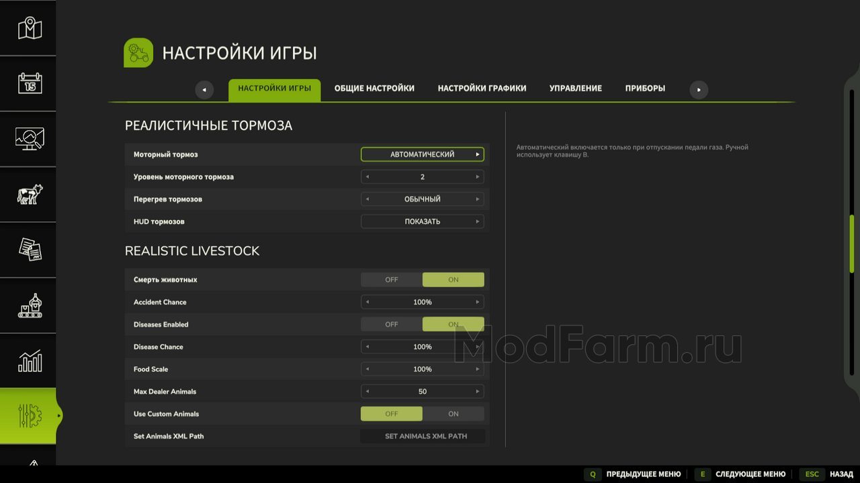Open the finances bar chart icon
Image resolution: width=860 pixels, height=483 pixels.
tap(30, 362)
